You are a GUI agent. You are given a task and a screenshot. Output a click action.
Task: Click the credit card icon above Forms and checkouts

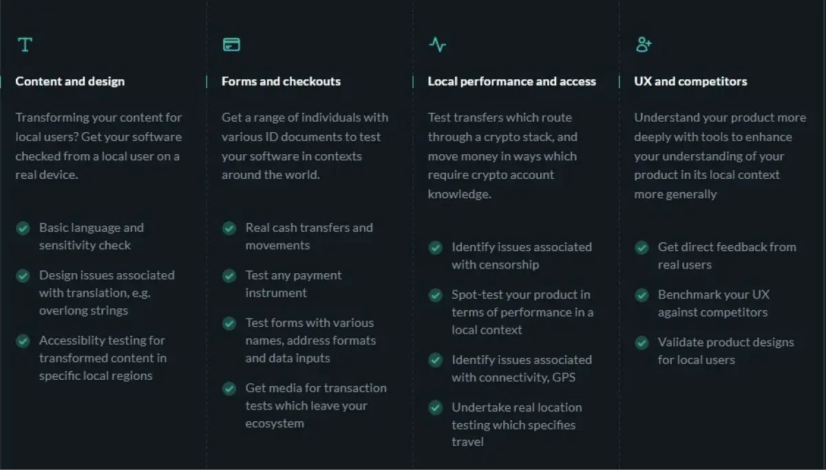tap(231, 45)
